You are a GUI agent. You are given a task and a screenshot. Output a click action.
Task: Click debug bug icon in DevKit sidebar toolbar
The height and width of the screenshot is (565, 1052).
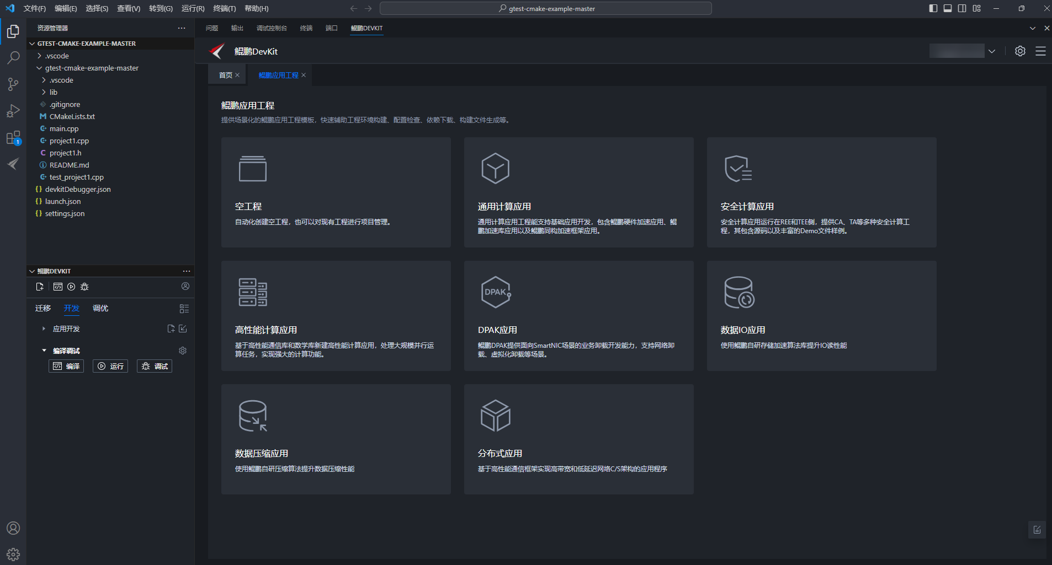click(84, 287)
